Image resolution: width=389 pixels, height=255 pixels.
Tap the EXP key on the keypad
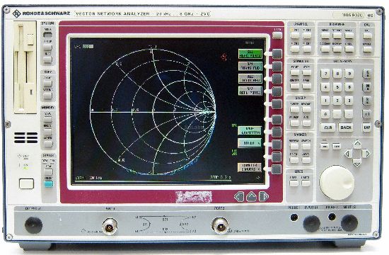point(367,127)
